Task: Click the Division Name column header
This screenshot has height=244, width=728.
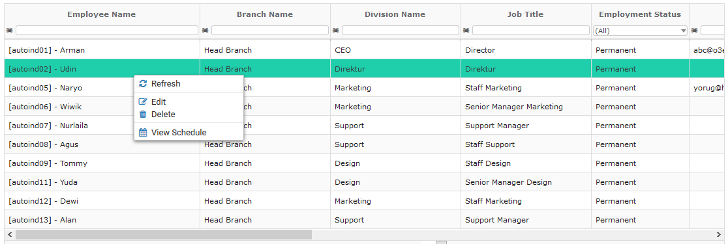Action: coord(395,14)
